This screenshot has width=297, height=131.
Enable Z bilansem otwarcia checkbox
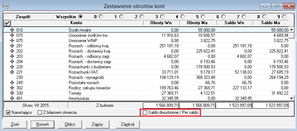point(39,113)
